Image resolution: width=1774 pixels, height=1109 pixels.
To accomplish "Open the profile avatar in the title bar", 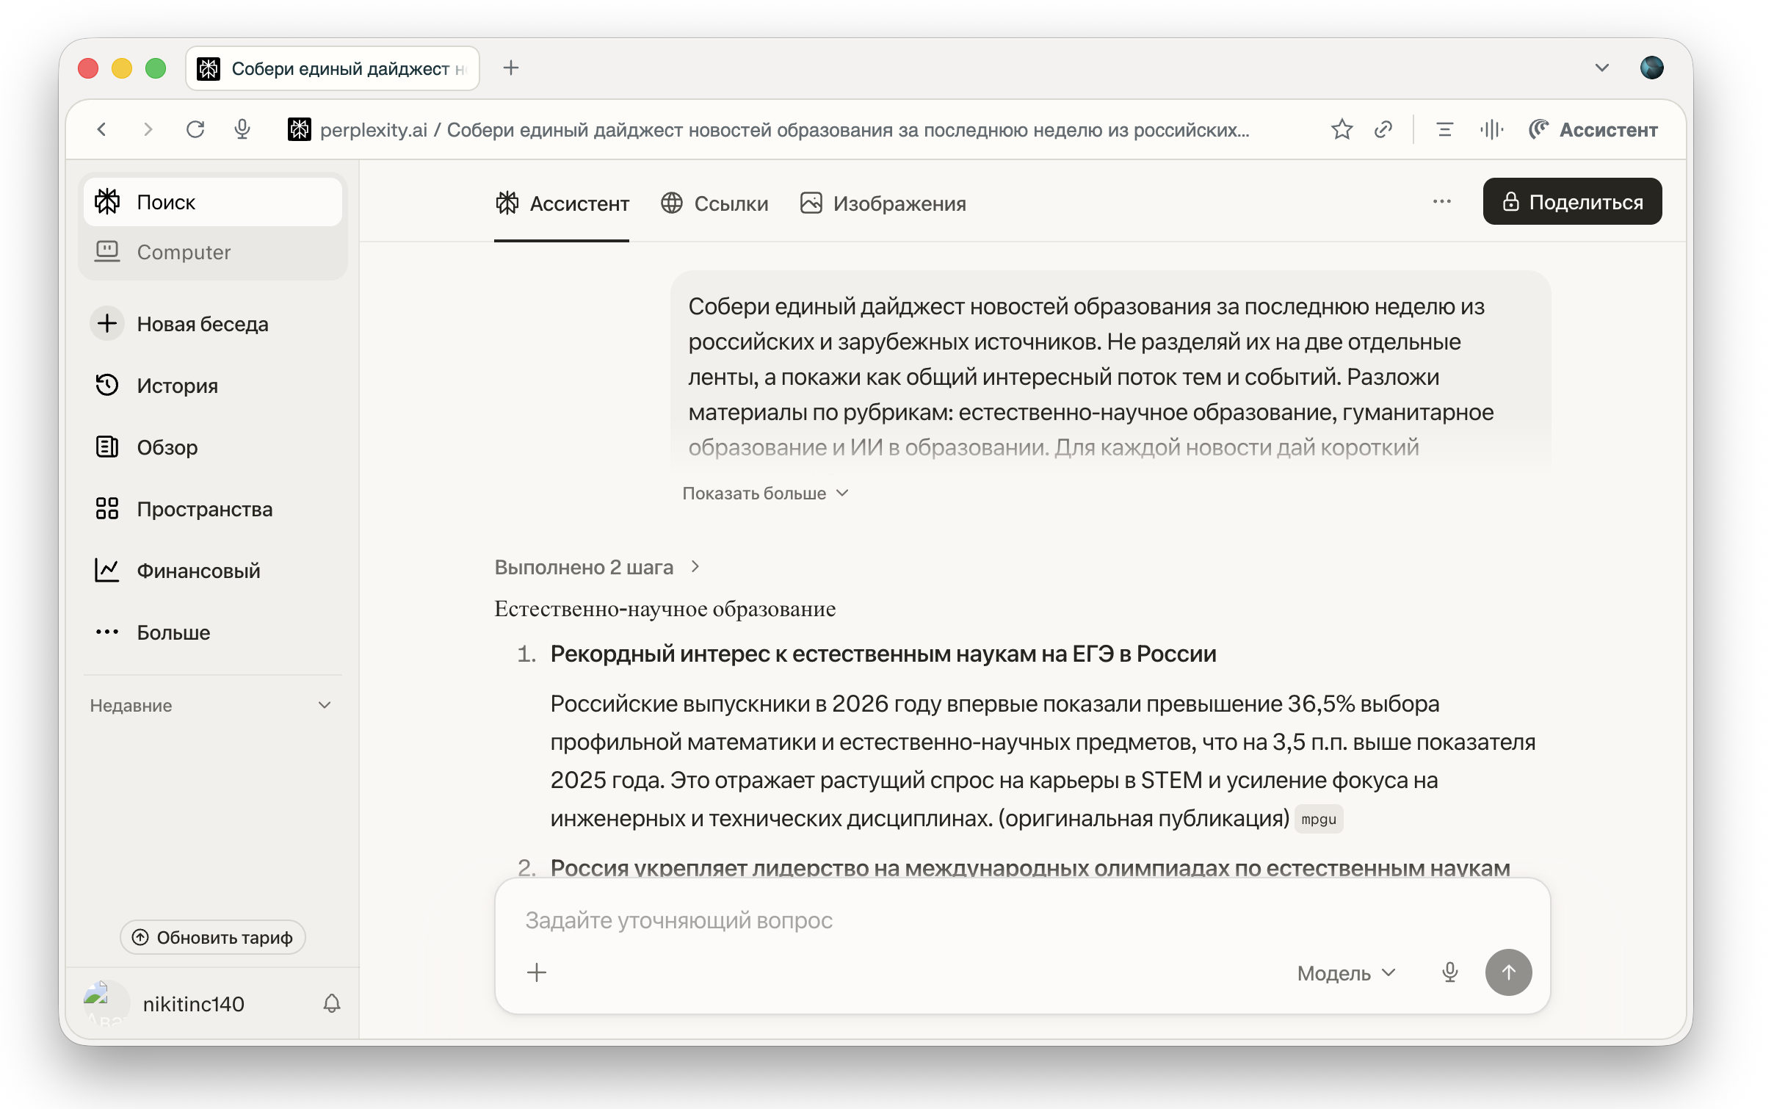I will 1652,68.
